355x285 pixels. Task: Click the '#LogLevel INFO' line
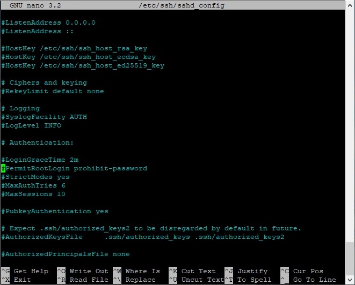click(31, 125)
